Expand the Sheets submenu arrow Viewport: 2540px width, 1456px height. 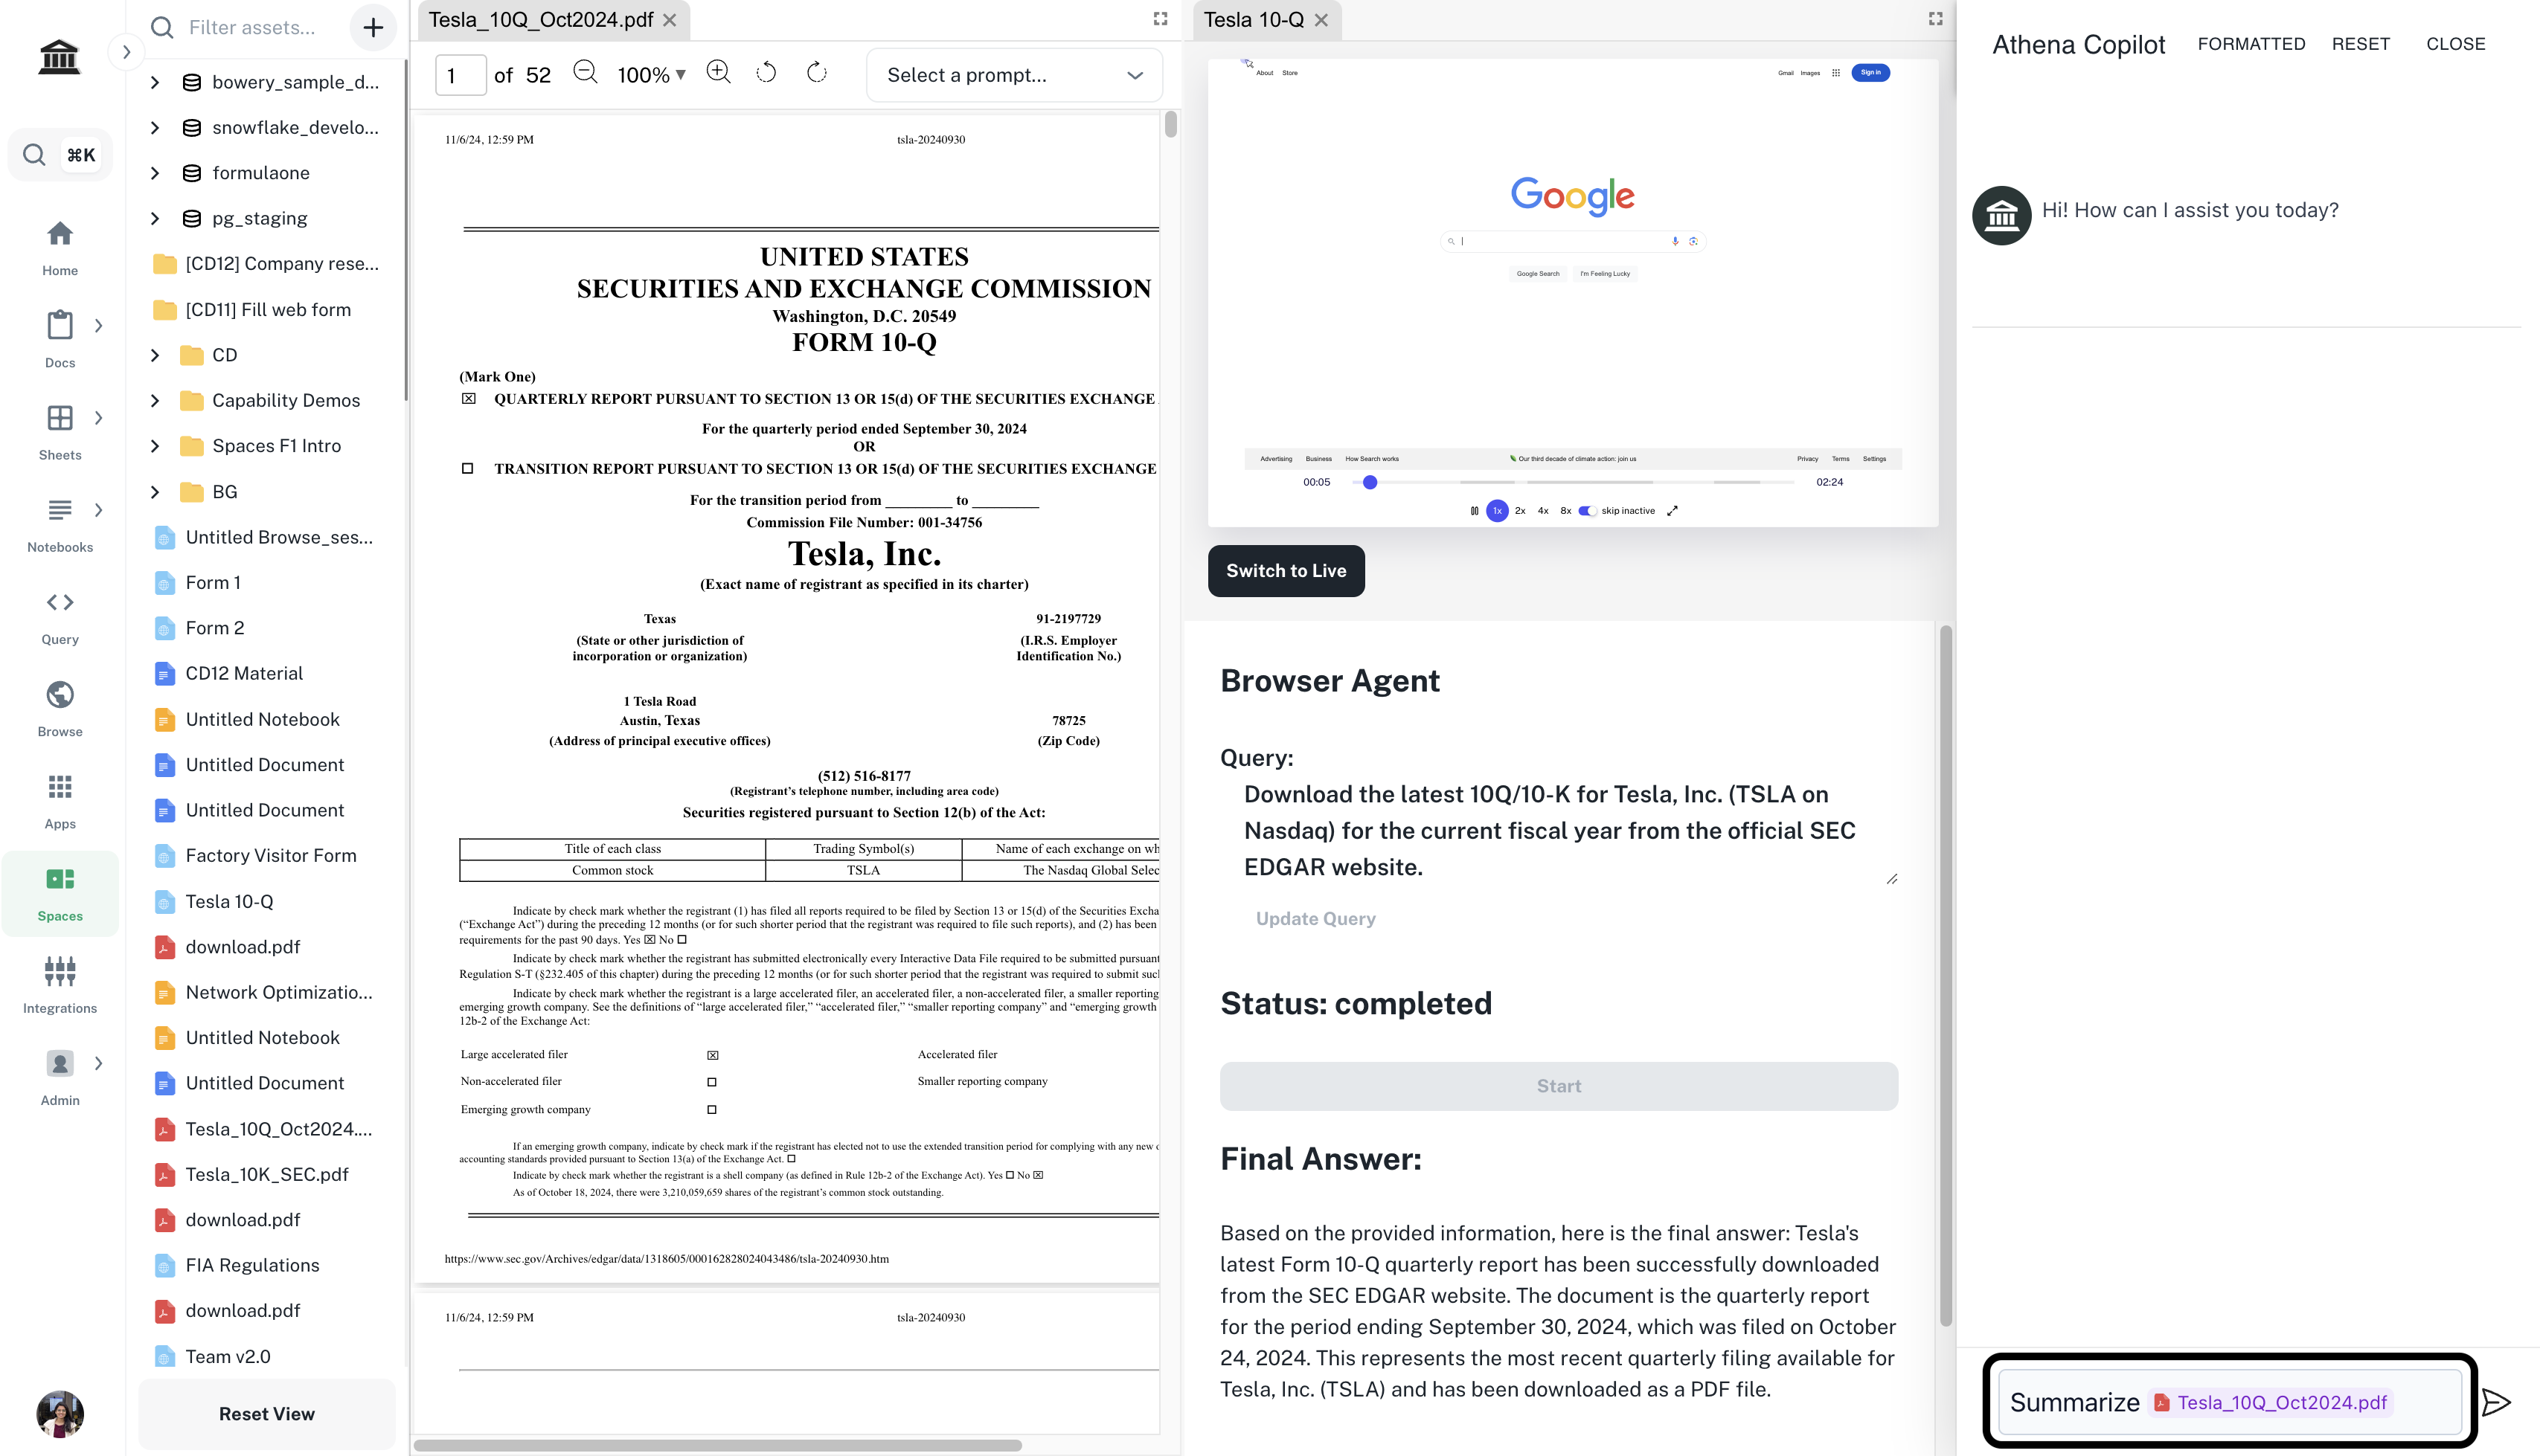(x=98, y=418)
